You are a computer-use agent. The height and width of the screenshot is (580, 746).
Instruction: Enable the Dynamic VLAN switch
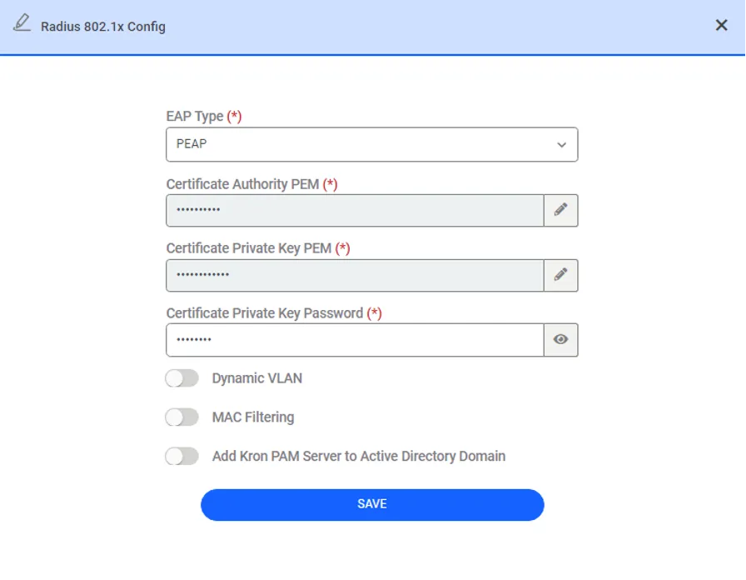click(182, 378)
